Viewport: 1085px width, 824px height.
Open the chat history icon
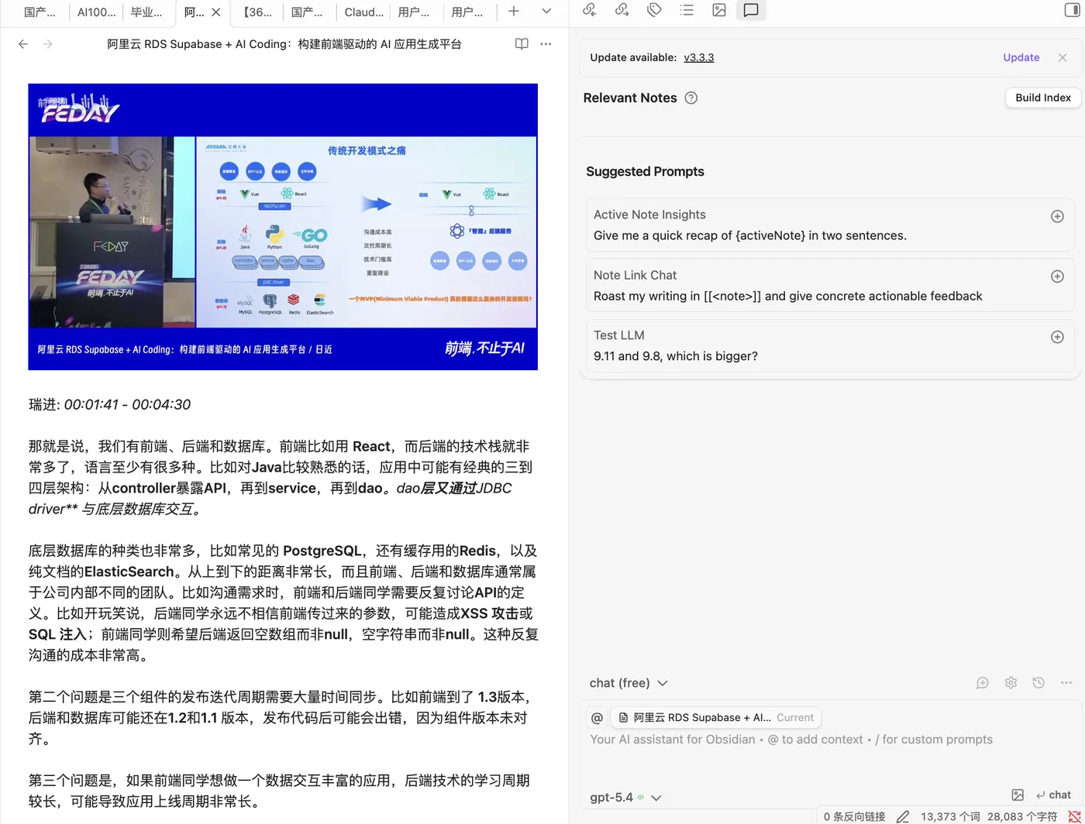pyautogui.click(x=1038, y=683)
